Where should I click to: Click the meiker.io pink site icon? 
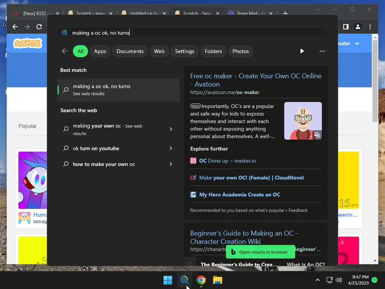(x=193, y=161)
